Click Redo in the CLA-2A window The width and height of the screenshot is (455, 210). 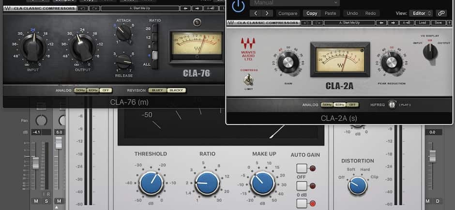pyautogui.click(x=370, y=14)
